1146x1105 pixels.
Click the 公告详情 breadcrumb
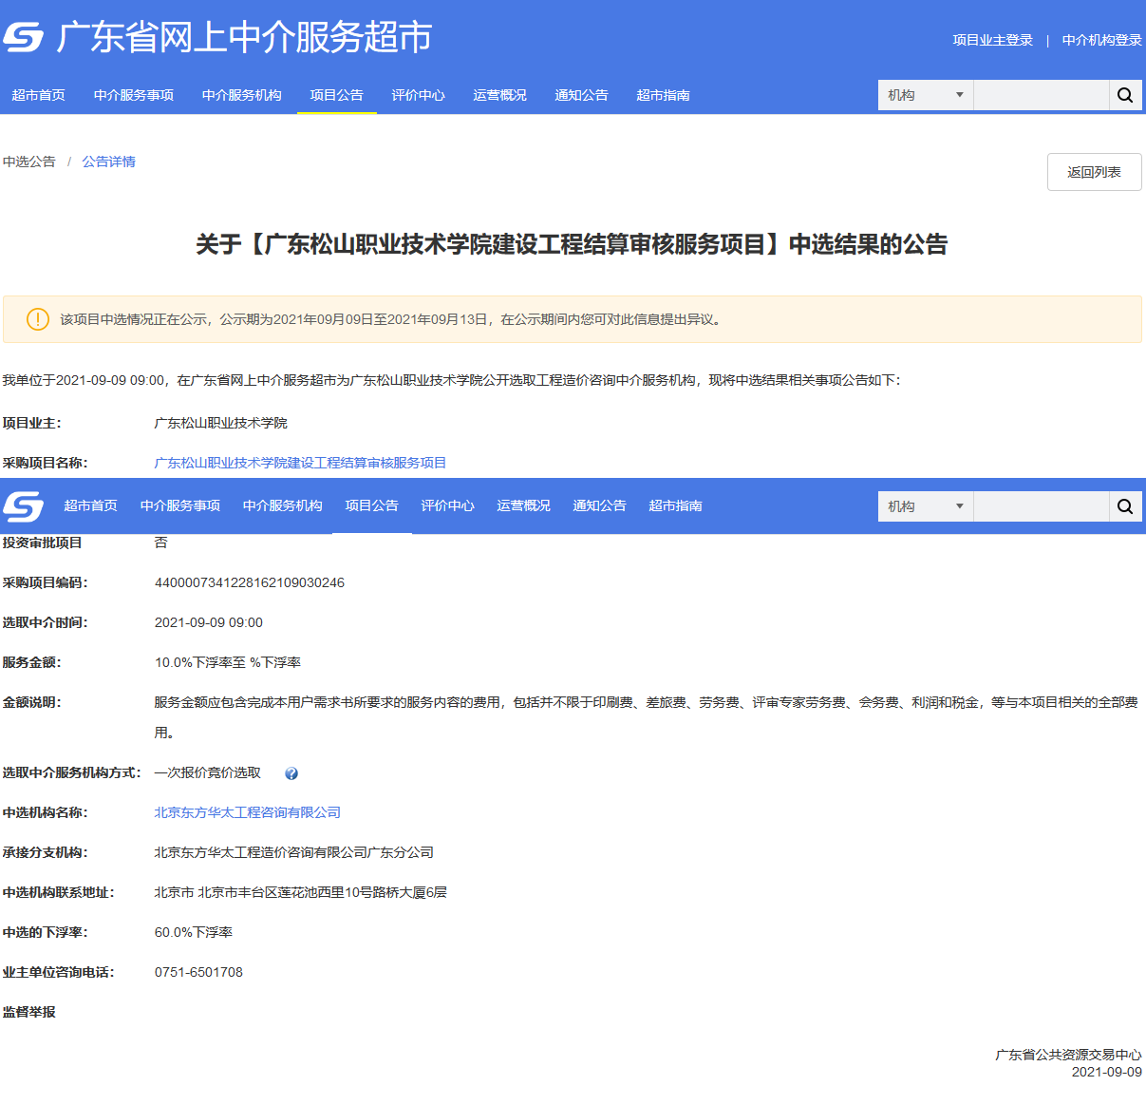coord(109,162)
